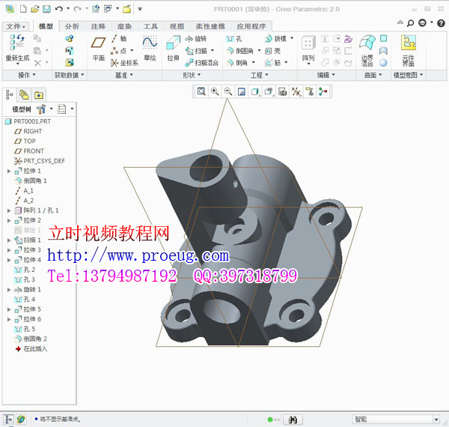Select the Sweep (扫描) tool
Image resolution: width=449 pixels, height=427 pixels.
pyautogui.click(x=196, y=51)
